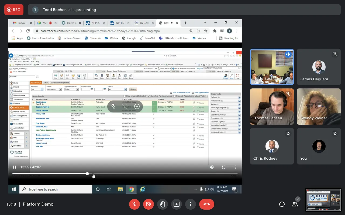This screenshot has height=215, width=345.
Task: Click Log Off link
Action: (x=200, y=68)
